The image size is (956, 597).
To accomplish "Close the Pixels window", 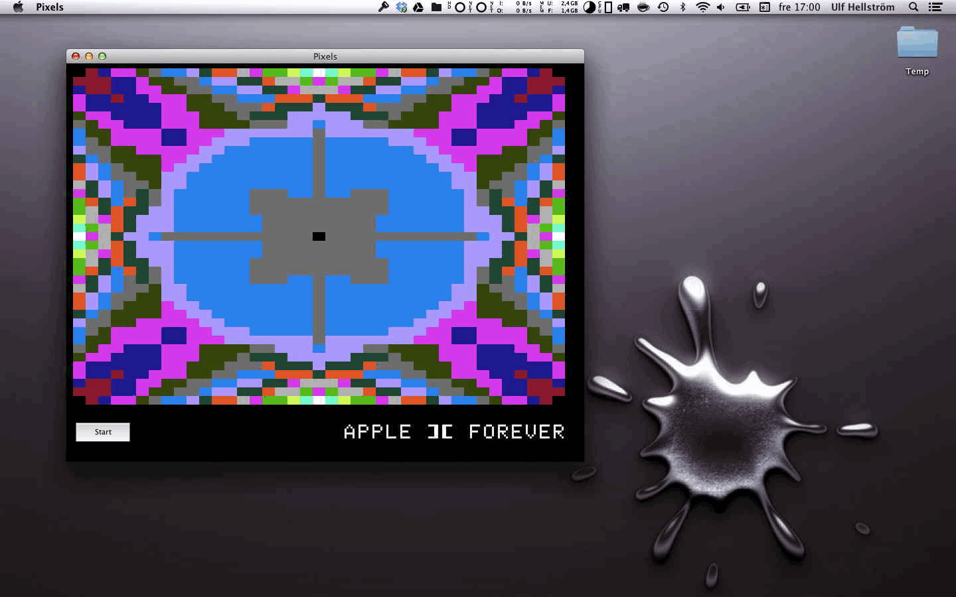I will point(76,56).
